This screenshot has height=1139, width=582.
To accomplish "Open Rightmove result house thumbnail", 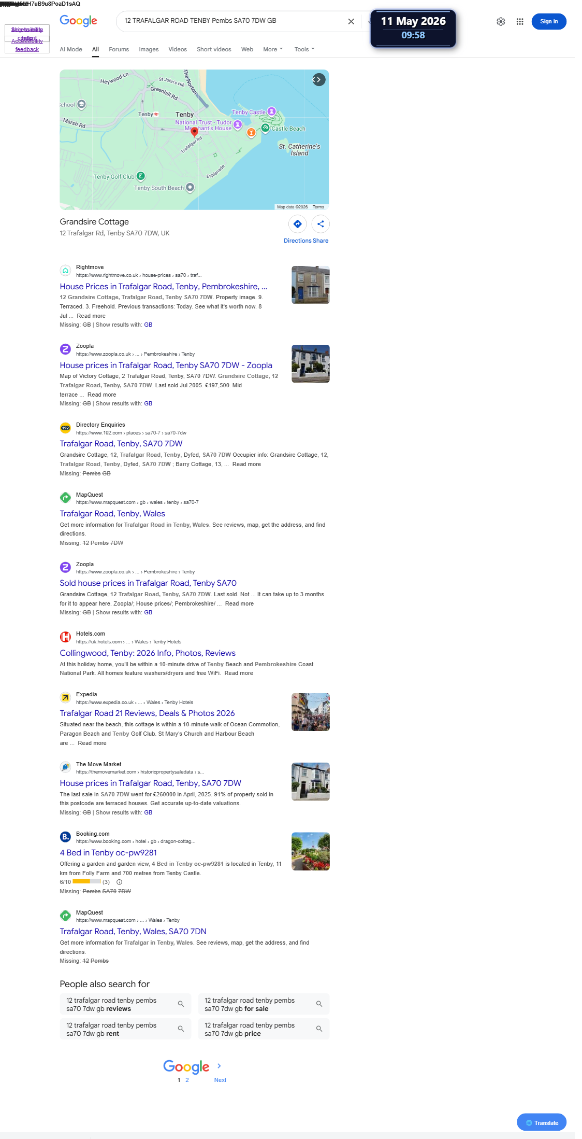I will point(311,285).
